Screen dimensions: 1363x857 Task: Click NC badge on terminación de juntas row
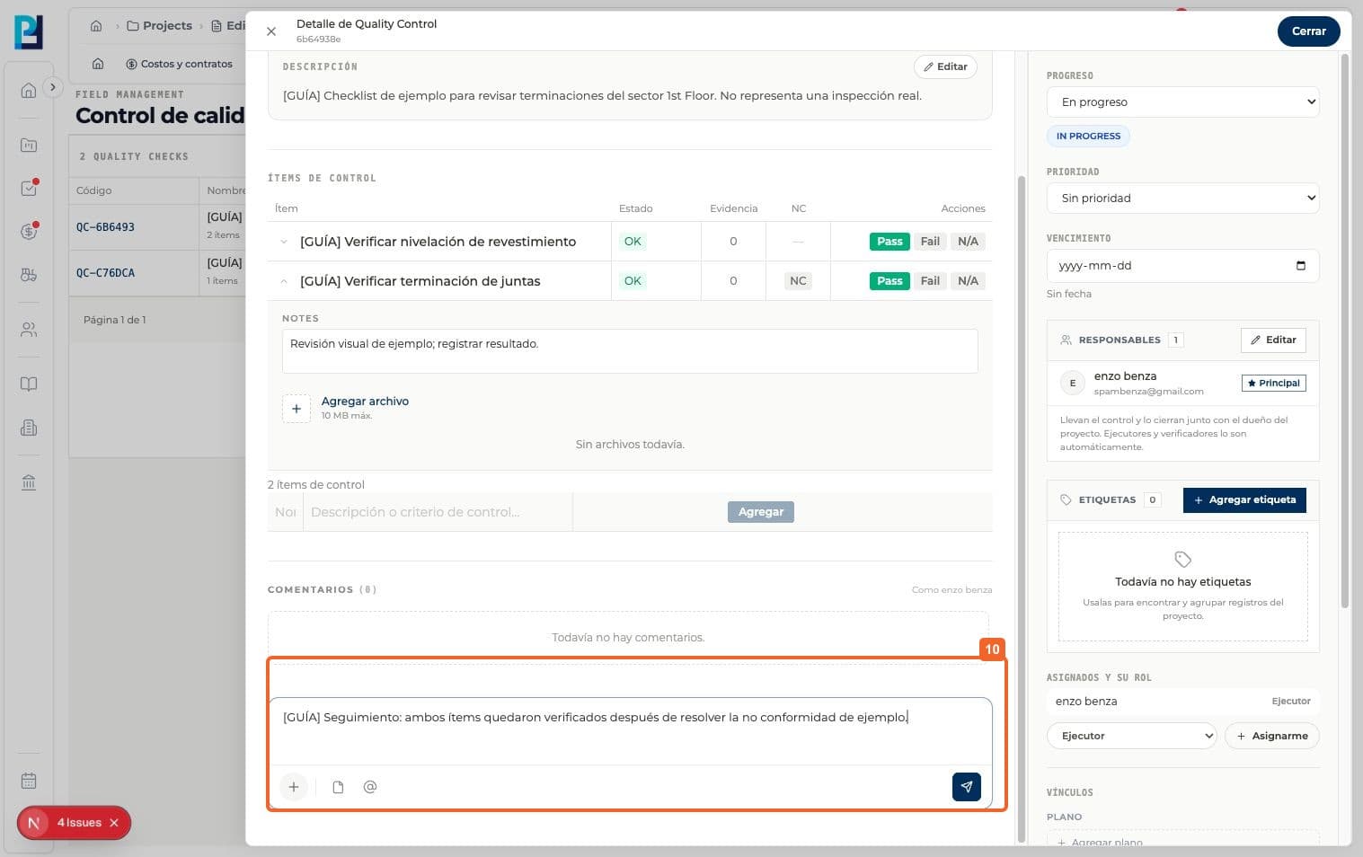pos(798,281)
